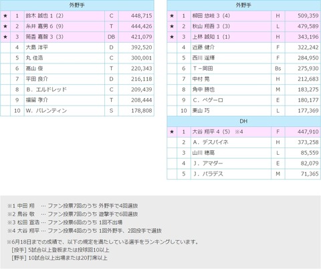
Task: Click the [野手] eligibility rule line
Action: [60, 258]
